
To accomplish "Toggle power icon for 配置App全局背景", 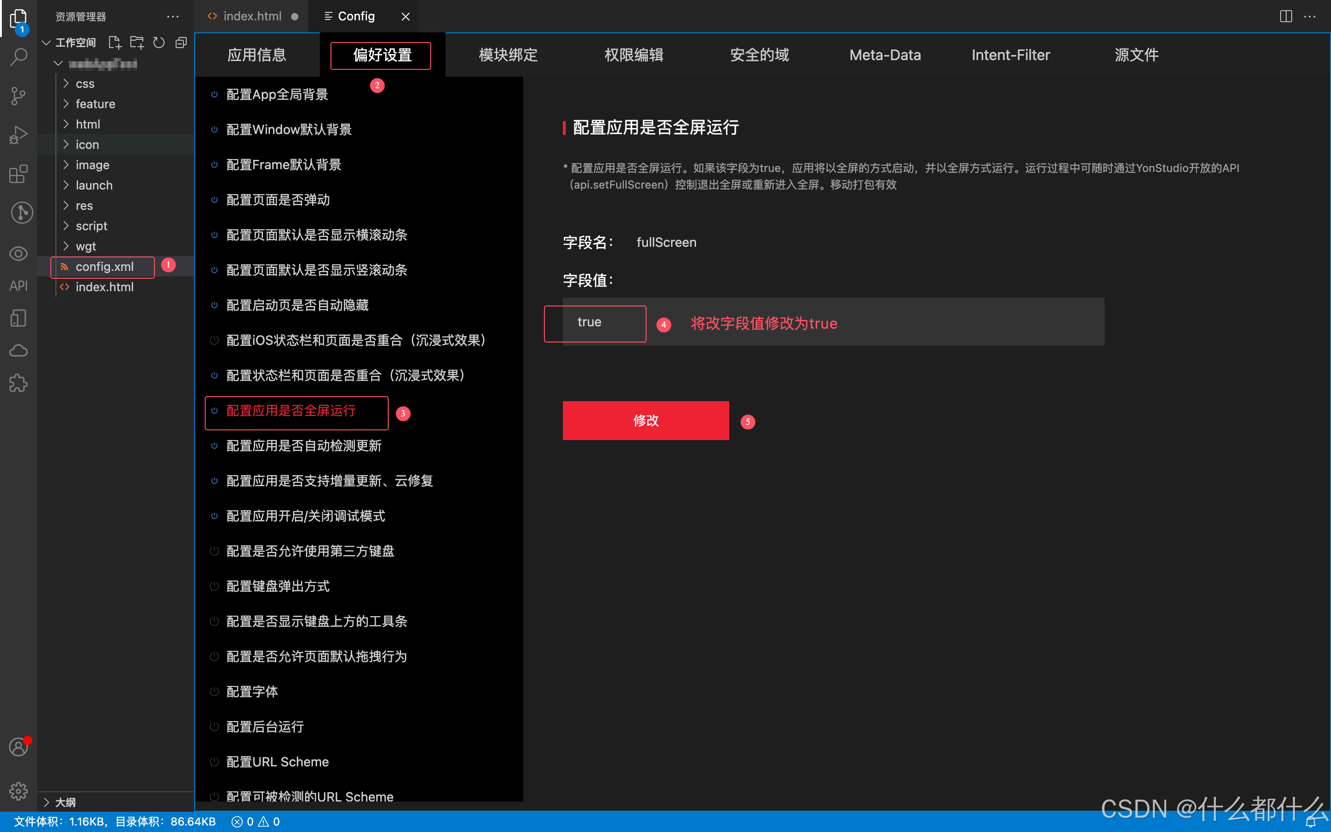I will 214,95.
